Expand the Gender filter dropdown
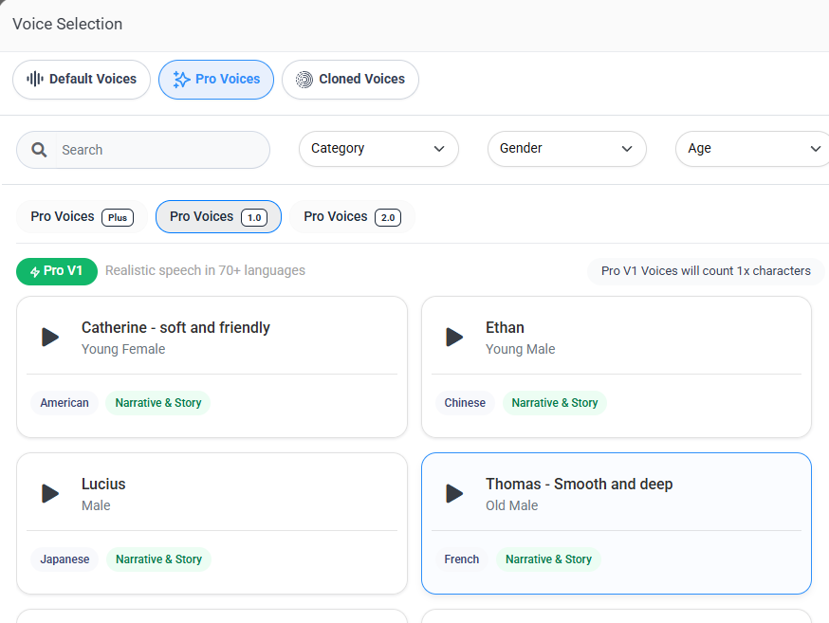 tap(567, 149)
